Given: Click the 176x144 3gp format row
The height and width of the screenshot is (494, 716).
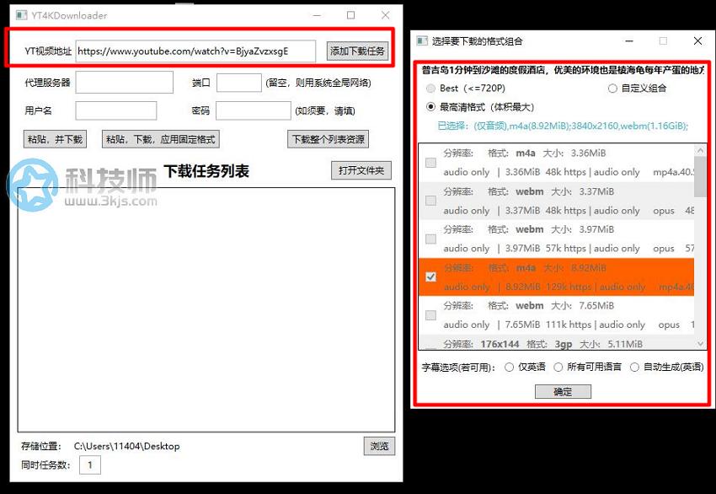Looking at the screenshot, I should pyautogui.click(x=556, y=344).
